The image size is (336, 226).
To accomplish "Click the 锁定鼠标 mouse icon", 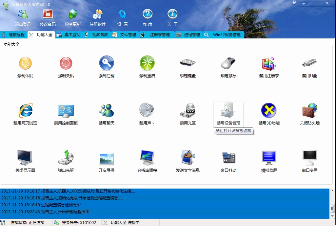I will click(x=228, y=63).
